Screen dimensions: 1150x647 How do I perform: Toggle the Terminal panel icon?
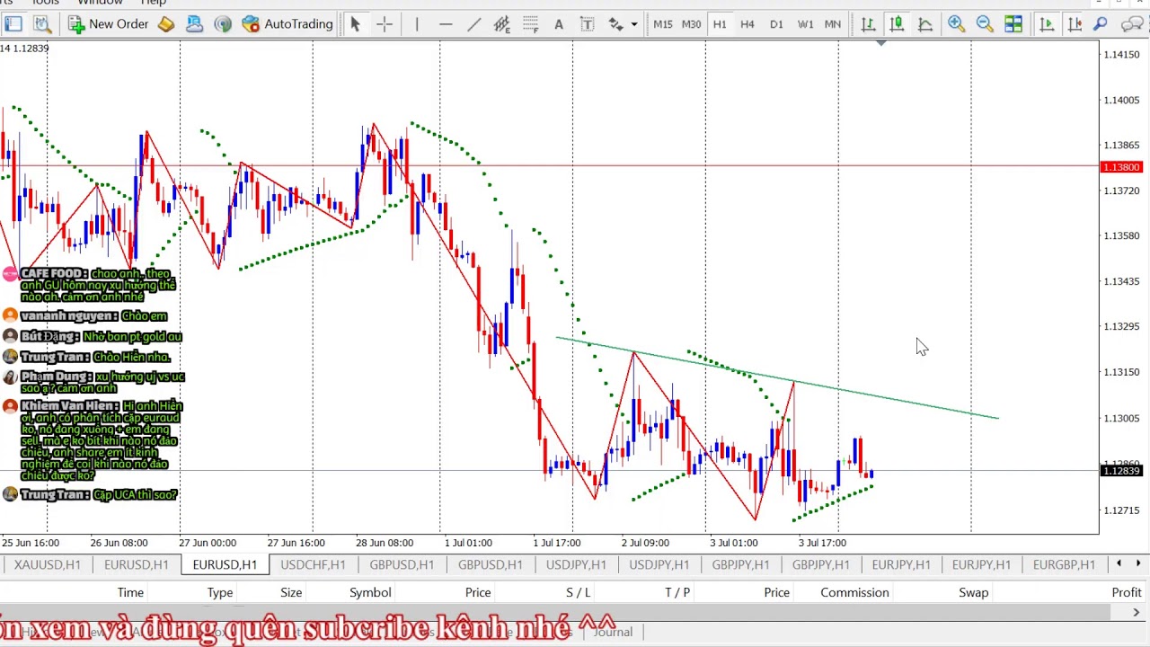[13, 24]
